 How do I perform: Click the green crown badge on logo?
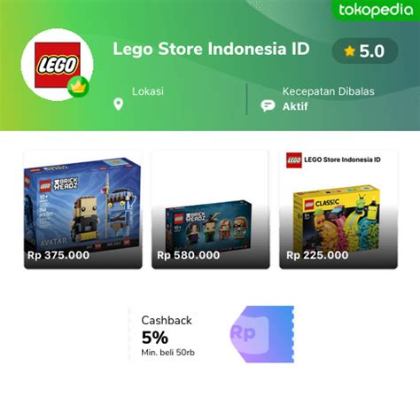tap(78, 87)
